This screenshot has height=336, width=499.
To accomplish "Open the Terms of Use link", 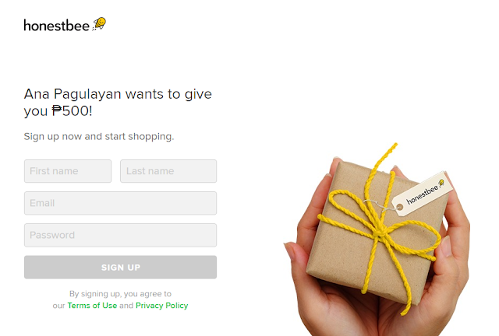I will (92, 306).
